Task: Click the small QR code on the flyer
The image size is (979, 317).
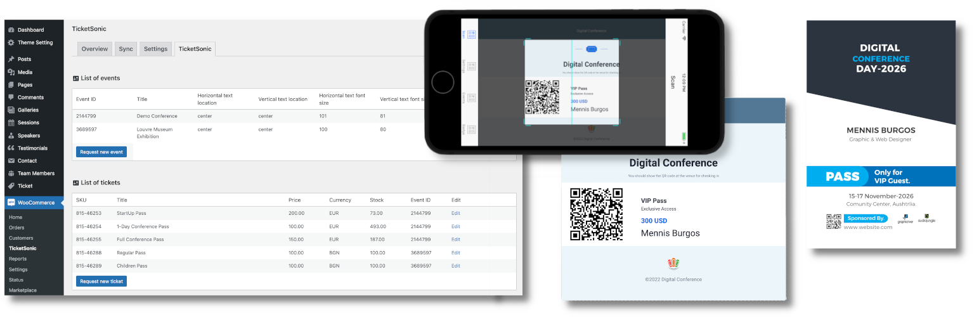Action: tap(833, 221)
